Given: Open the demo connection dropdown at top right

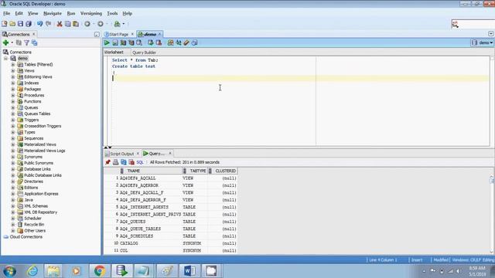Looking at the screenshot, I should click(x=483, y=42).
